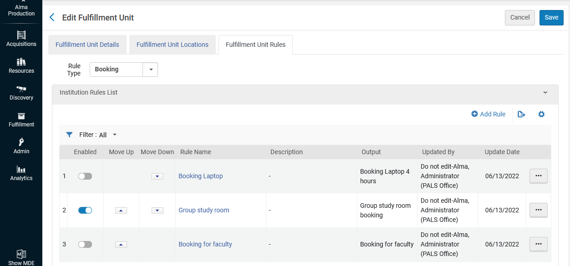Image resolution: width=570 pixels, height=266 pixels.
Task: Open the Analytics sidebar icon
Action: pyautogui.click(x=21, y=172)
